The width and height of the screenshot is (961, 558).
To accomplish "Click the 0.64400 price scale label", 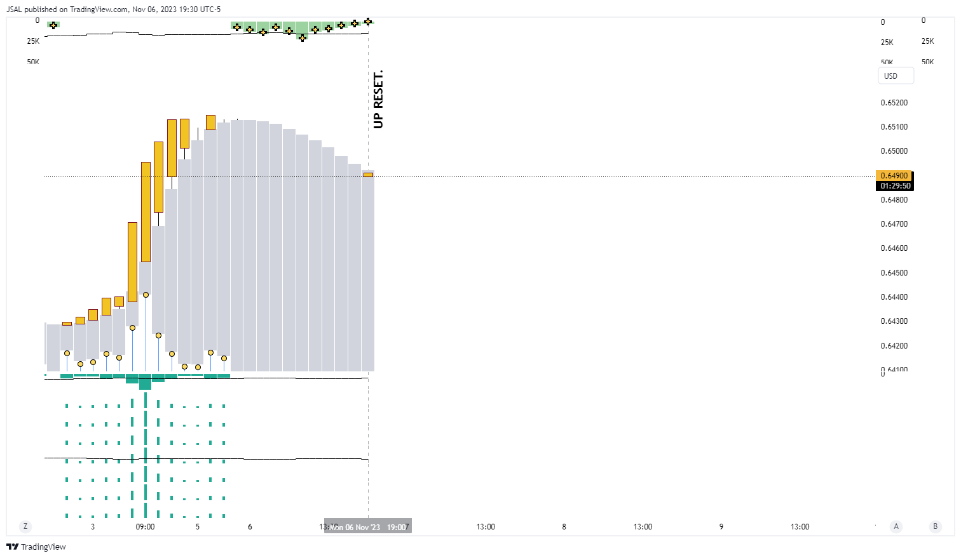I will [x=894, y=297].
